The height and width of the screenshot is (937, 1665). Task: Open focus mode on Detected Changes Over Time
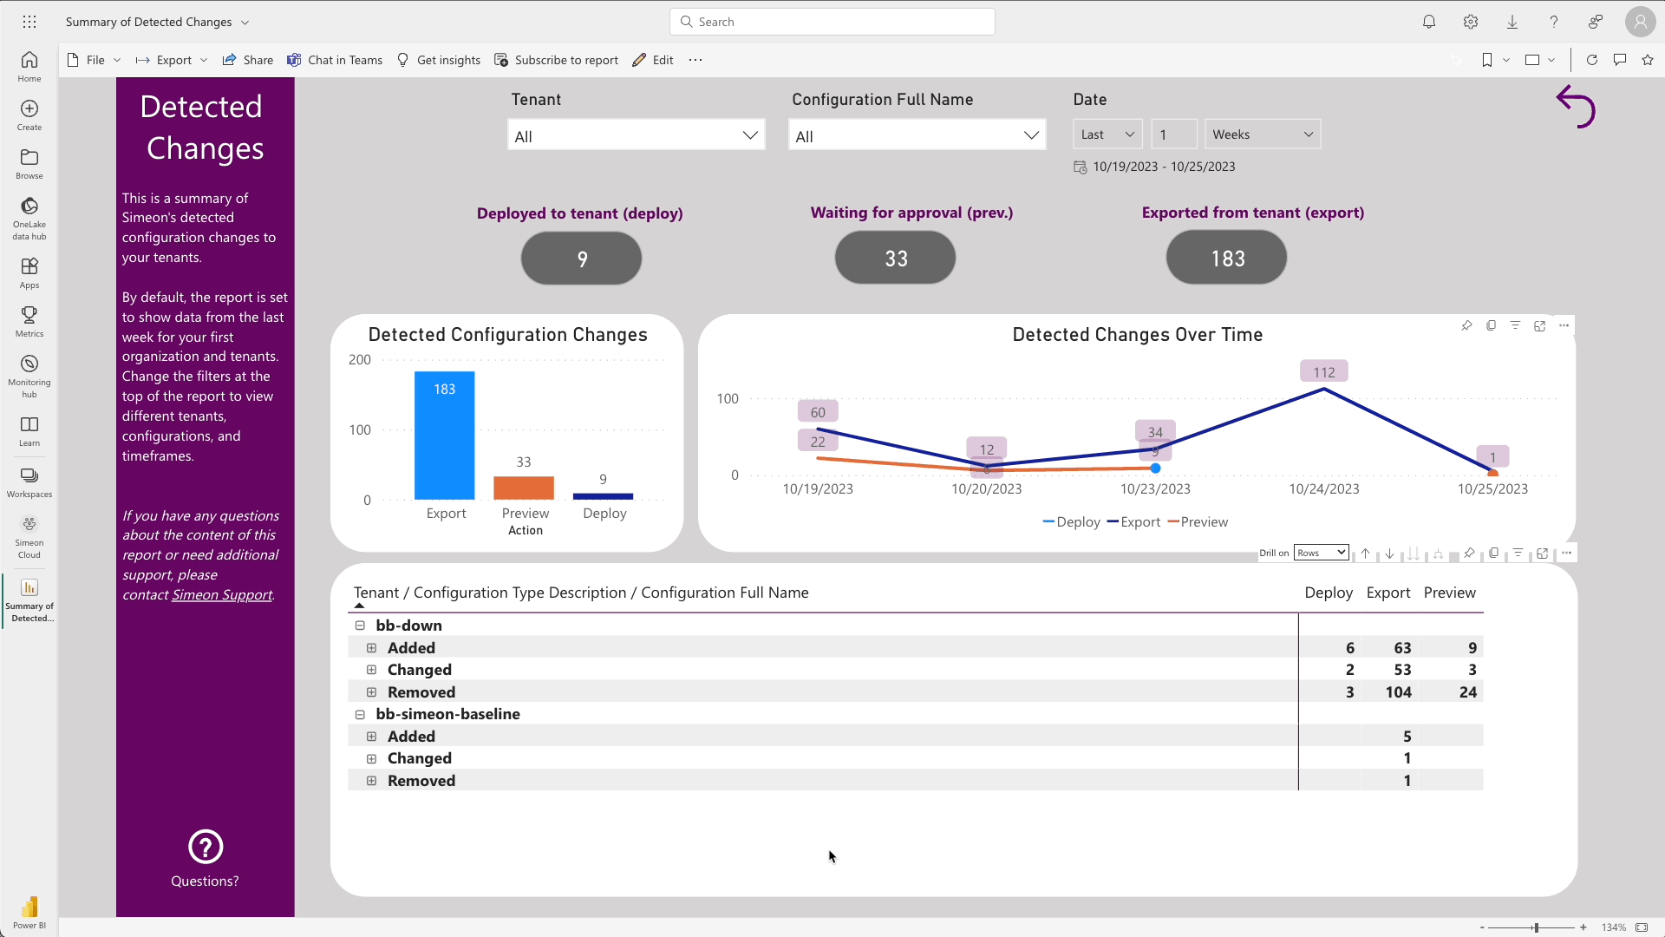pyautogui.click(x=1540, y=325)
